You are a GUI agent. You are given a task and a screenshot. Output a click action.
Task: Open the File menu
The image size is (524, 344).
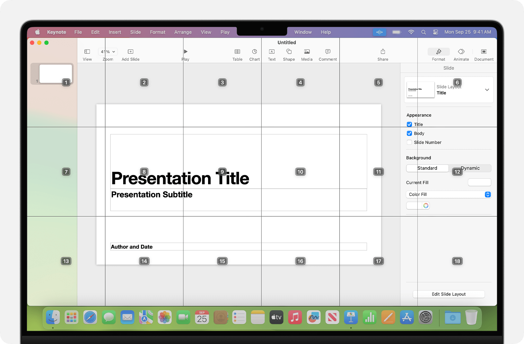click(x=78, y=32)
